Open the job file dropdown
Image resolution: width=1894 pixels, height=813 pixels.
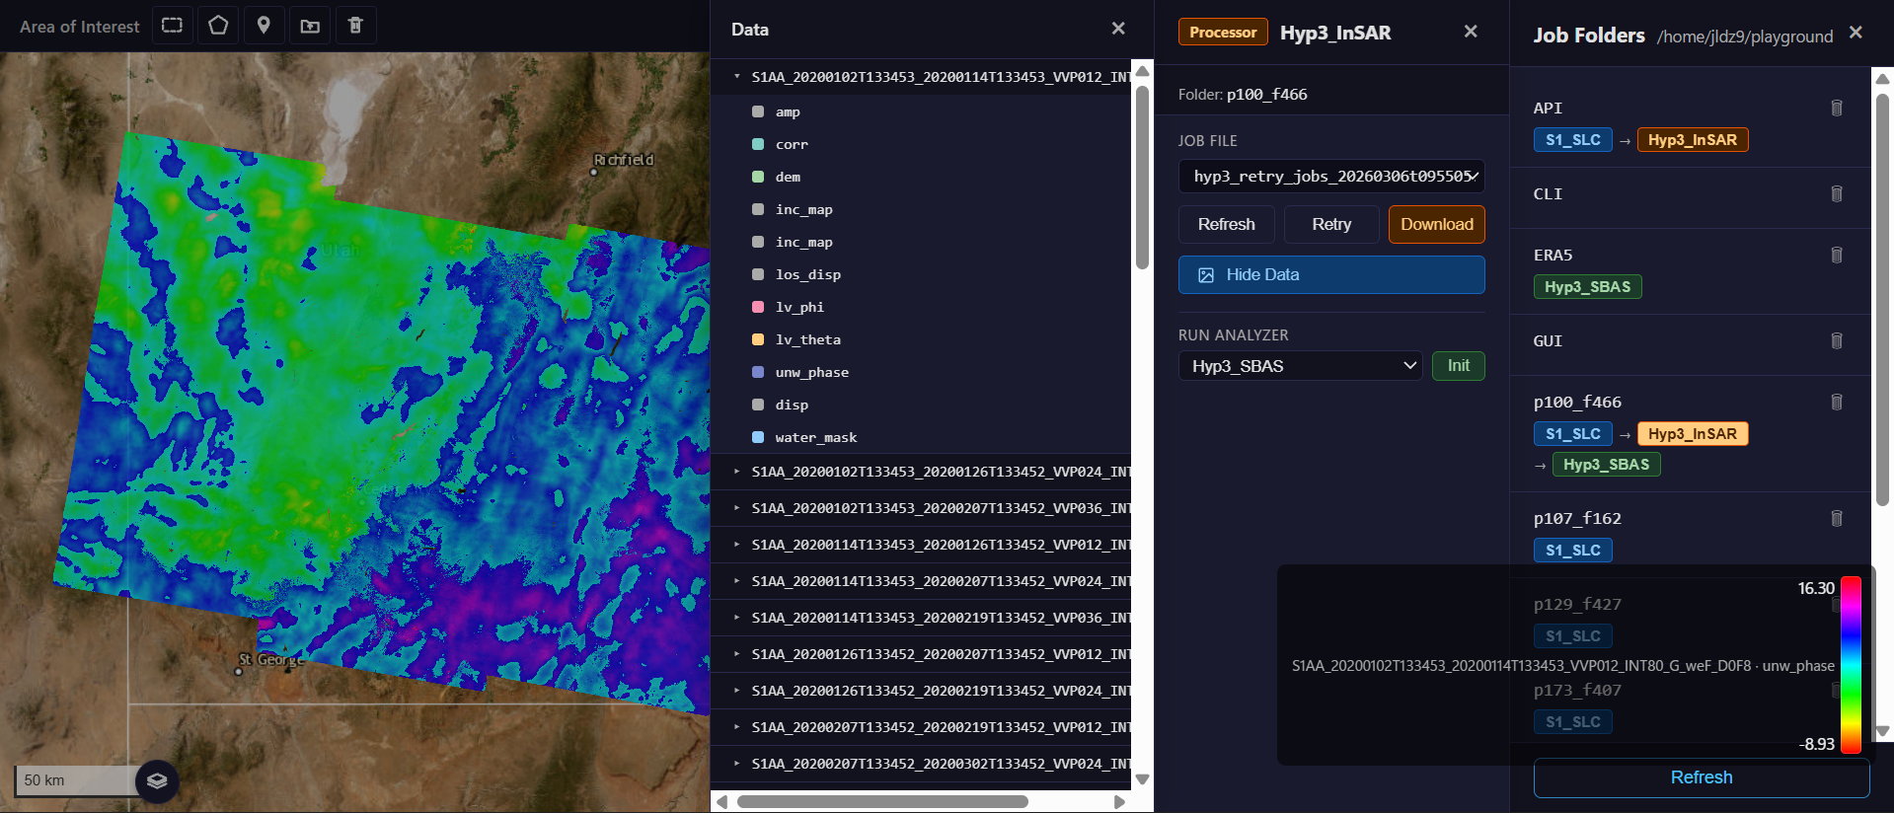click(1330, 177)
